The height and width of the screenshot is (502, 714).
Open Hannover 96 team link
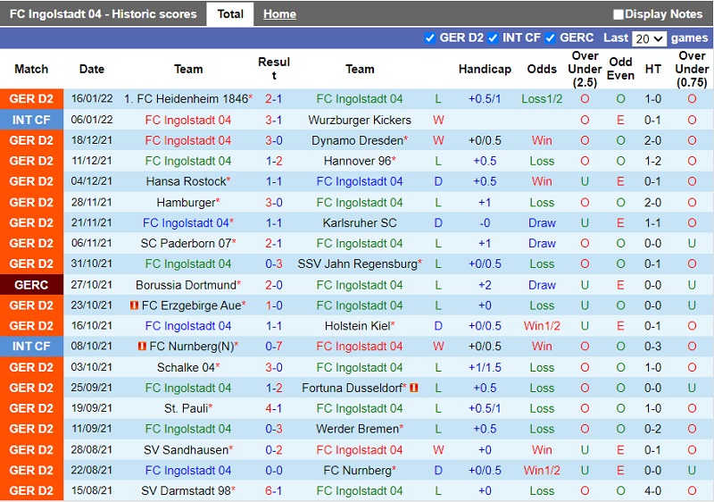pos(358,161)
